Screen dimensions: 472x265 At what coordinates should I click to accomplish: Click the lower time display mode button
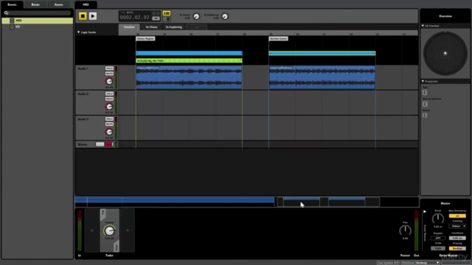156,18
